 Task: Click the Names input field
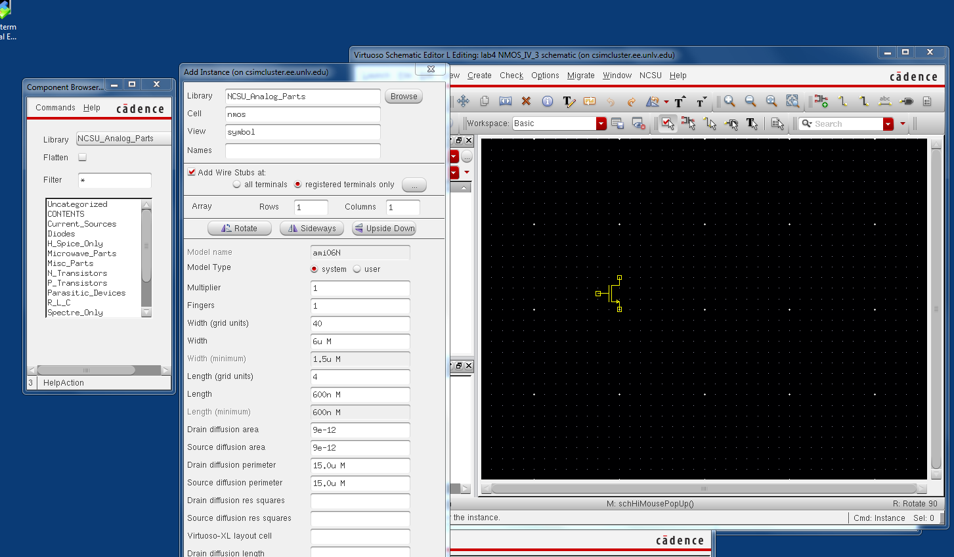(x=303, y=150)
